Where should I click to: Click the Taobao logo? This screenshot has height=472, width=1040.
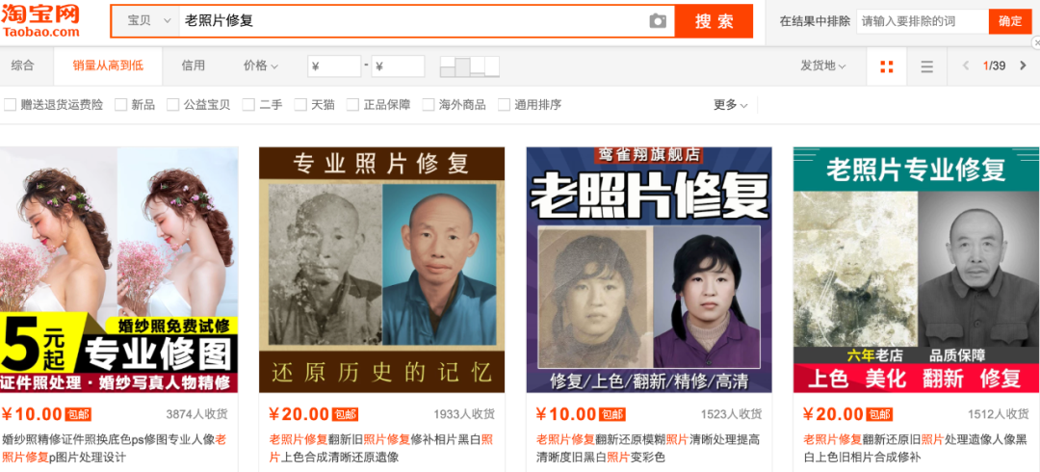[x=40, y=20]
